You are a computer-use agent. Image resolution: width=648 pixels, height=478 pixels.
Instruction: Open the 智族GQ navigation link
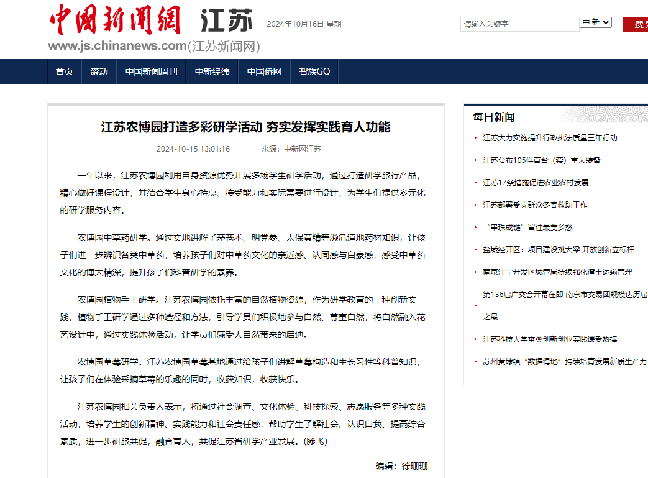coord(314,71)
